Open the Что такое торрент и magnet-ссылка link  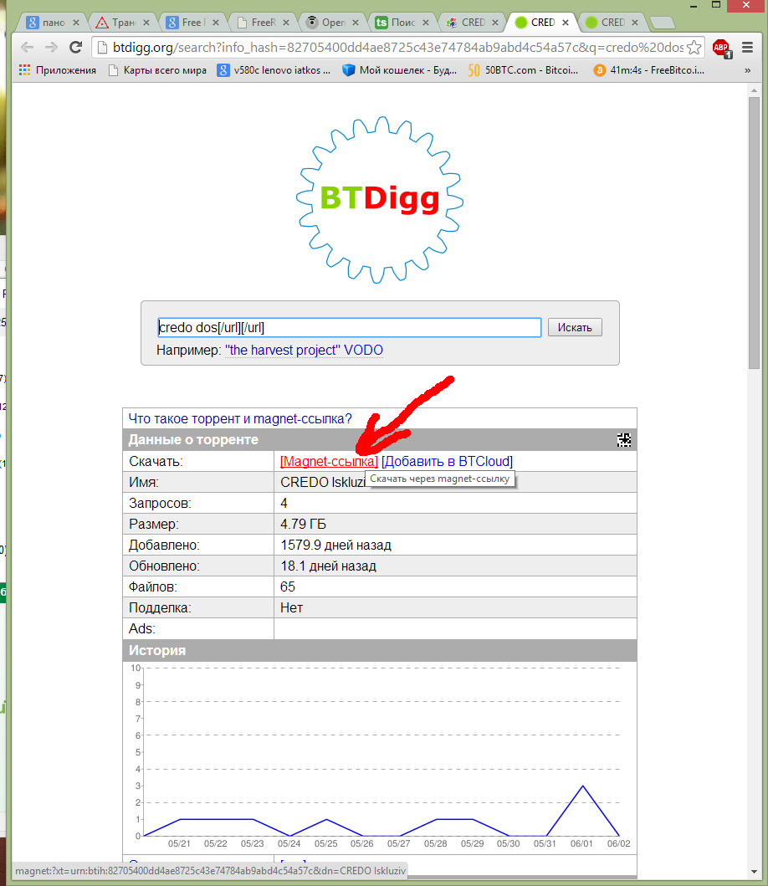pyautogui.click(x=240, y=418)
